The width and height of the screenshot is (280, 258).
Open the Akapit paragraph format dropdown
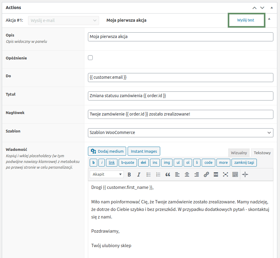tap(107, 174)
